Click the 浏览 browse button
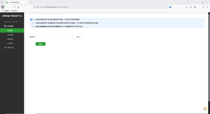Screen dimensions: 210x114 tap(78, 37)
